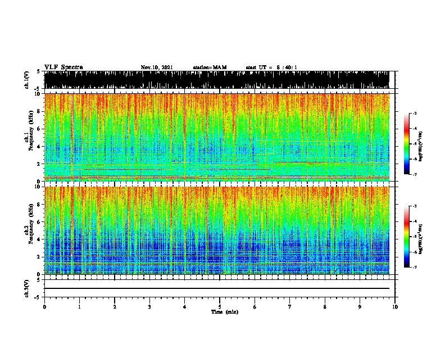Click the "-5" label on ch.2 color scale
The width and height of the screenshot is (445, 344).
pos(415,237)
